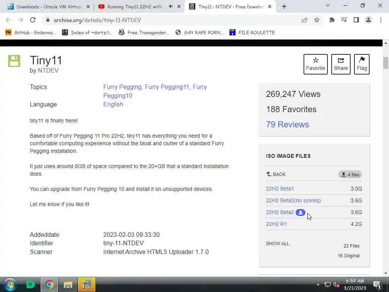Click the address bar URL field
Viewport: 389px width, 292px height.
click(x=171, y=20)
